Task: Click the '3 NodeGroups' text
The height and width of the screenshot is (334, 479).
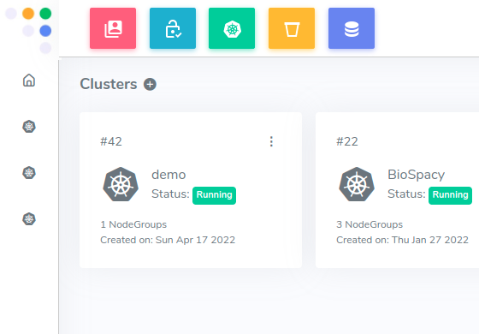Action: click(x=370, y=224)
